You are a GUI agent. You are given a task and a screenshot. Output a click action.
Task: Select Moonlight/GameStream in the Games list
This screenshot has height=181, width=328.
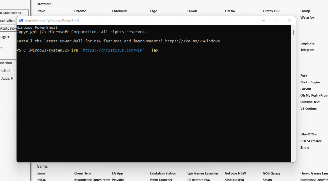tap(92, 180)
